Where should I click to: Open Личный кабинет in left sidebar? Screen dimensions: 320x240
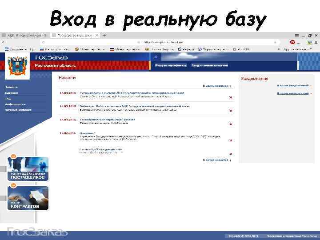18,110
